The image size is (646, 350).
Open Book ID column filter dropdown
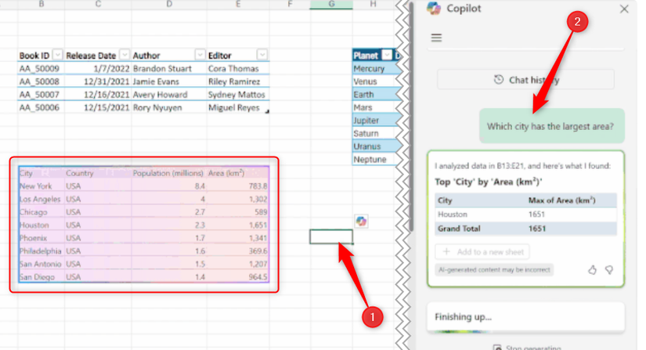pyautogui.click(x=57, y=56)
